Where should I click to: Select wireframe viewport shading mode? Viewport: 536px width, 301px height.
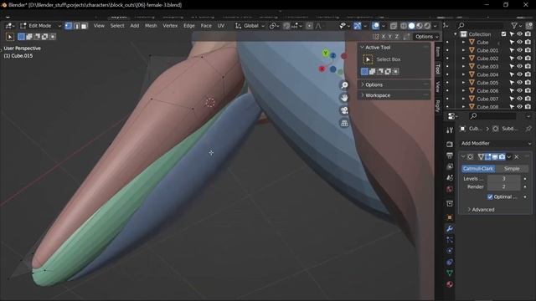pos(404,26)
